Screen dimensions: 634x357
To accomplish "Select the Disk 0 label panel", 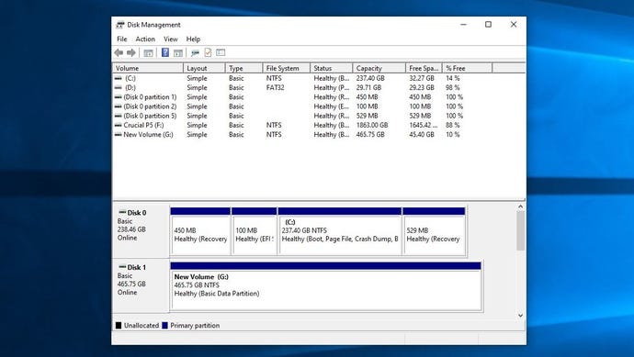I will [x=141, y=230].
